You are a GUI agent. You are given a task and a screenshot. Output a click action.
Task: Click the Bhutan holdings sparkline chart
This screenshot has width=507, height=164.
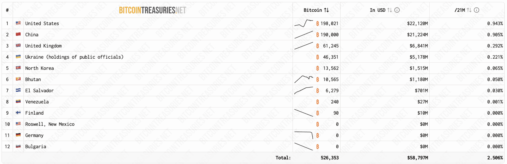pos(304,79)
